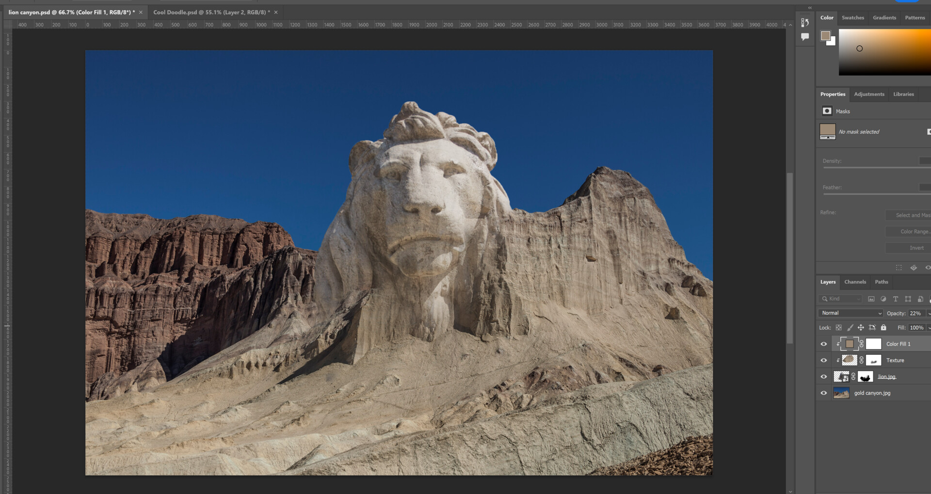This screenshot has height=494, width=931.
Task: Open the Opacity dropdown arrow
Action: click(929, 313)
